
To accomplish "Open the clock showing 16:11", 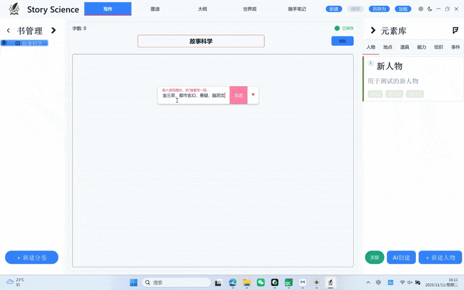I will click(441, 282).
